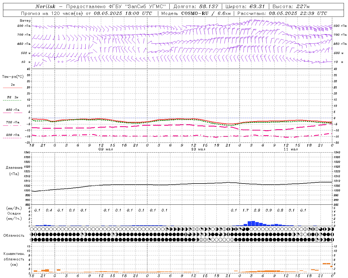Click the 1.7 precipitation value
Screen dimensions: 348x278
(246, 210)
